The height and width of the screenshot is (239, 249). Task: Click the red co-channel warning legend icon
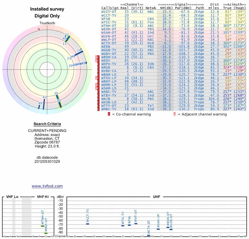(109, 114)
